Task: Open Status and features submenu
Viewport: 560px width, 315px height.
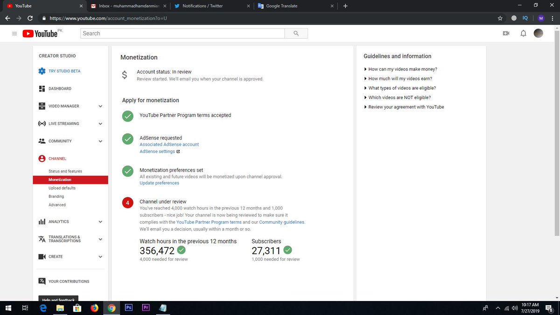Action: [x=65, y=171]
